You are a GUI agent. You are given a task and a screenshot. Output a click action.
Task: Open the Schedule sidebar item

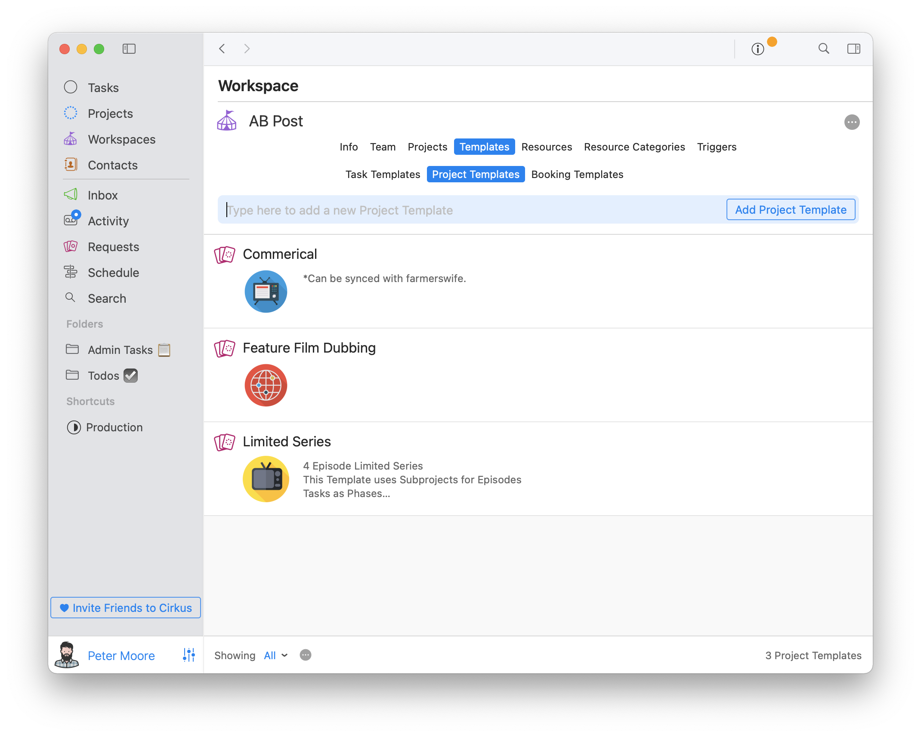tap(113, 273)
